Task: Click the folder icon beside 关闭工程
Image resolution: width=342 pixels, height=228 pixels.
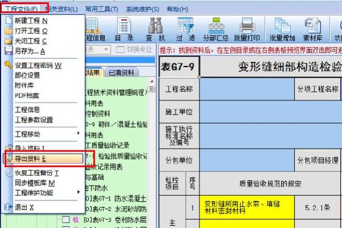Action: pyautogui.click(x=9, y=41)
